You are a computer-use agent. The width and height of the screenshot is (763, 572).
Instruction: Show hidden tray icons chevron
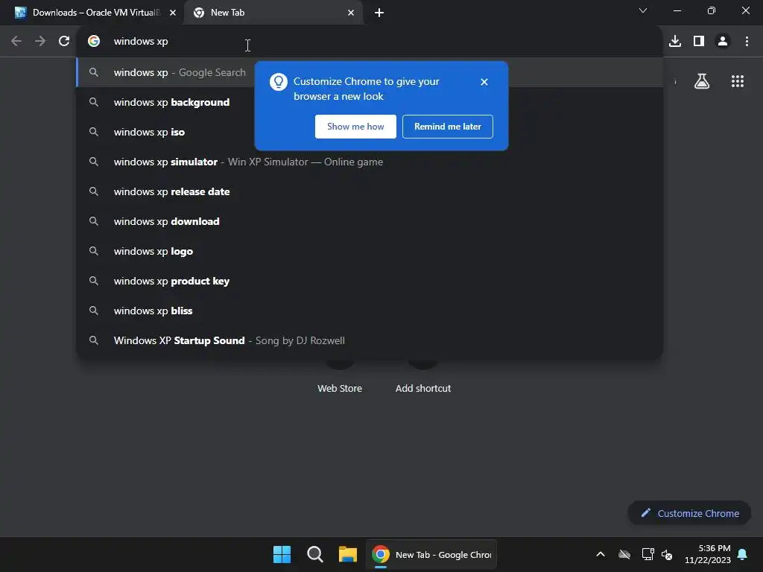(x=601, y=554)
